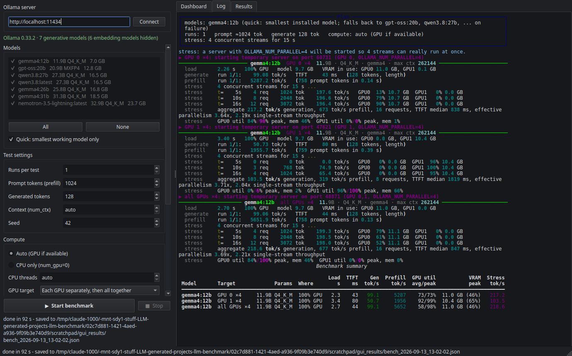
Task: Click the settings panel scrollbar up arrow
Action: point(168,48)
